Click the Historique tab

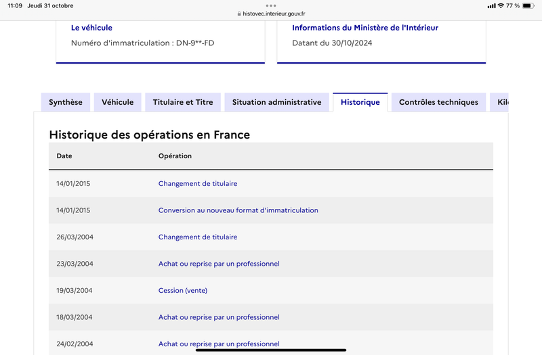point(360,102)
